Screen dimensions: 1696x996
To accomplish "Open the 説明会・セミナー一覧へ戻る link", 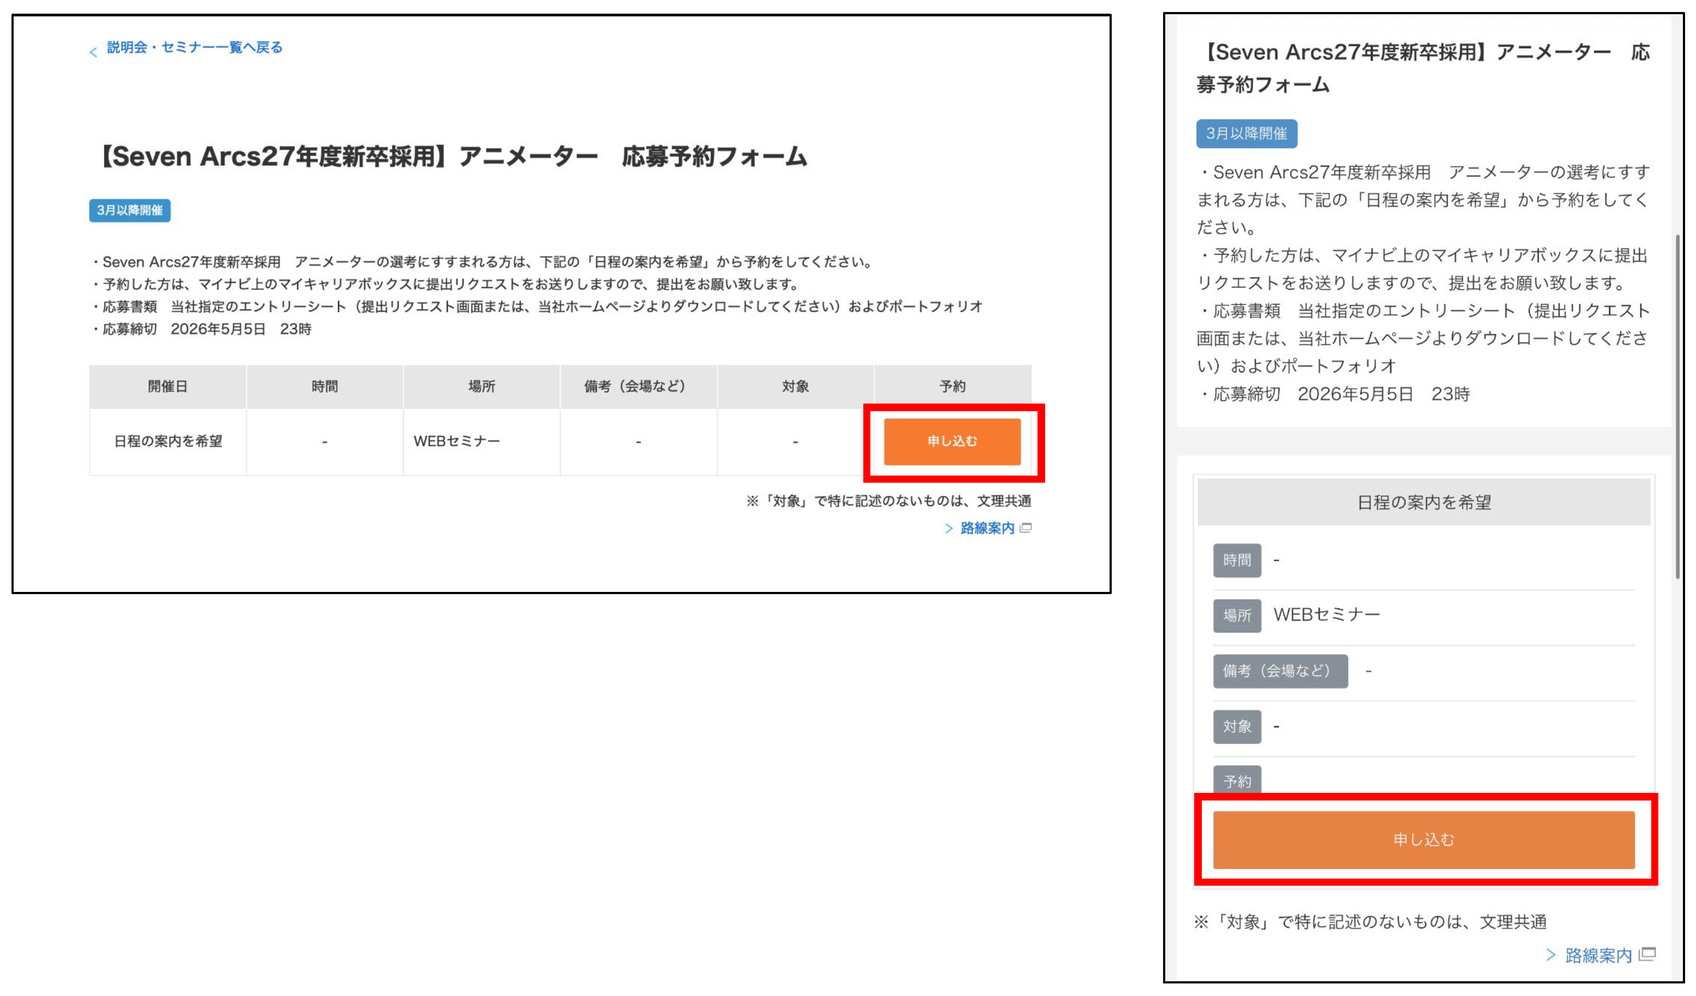I will [x=194, y=48].
